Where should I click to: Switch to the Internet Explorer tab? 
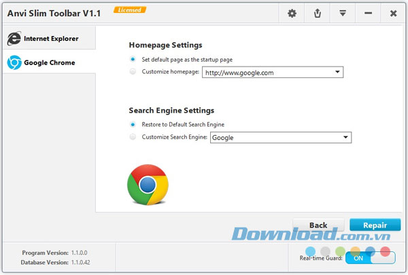(x=51, y=39)
